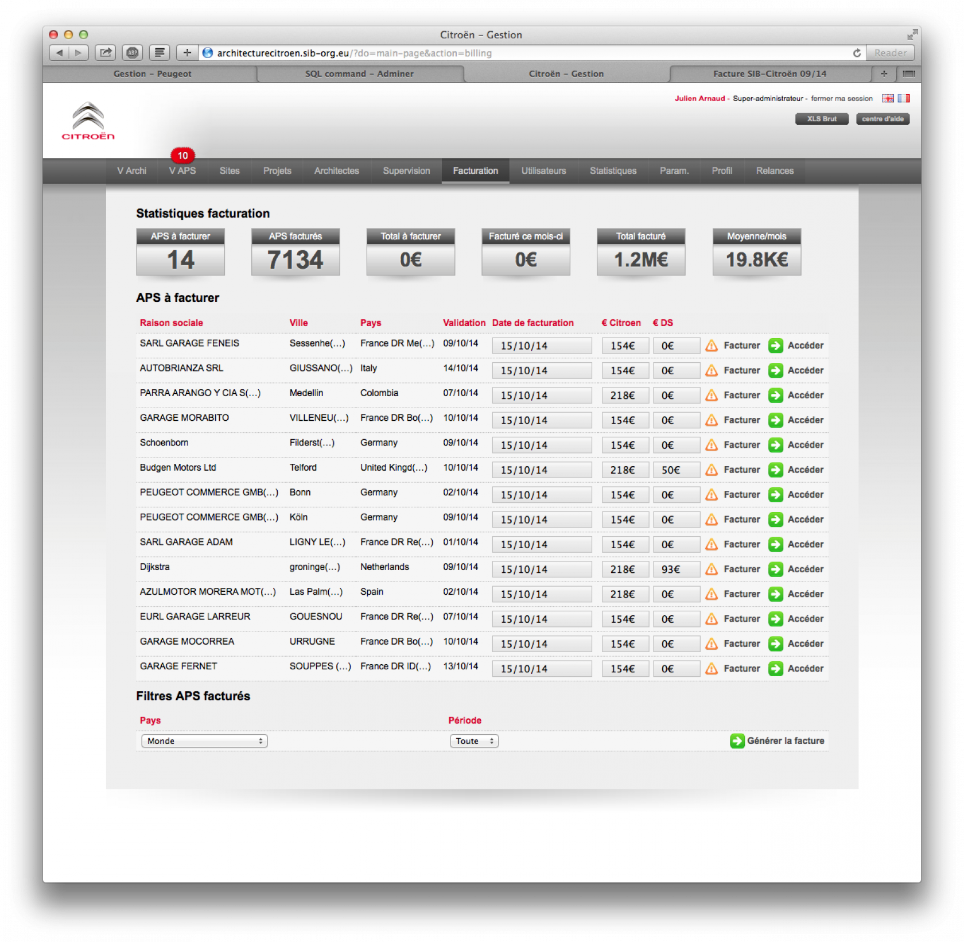Open the Projets menu item
The width and height of the screenshot is (964, 942).
pos(277,171)
